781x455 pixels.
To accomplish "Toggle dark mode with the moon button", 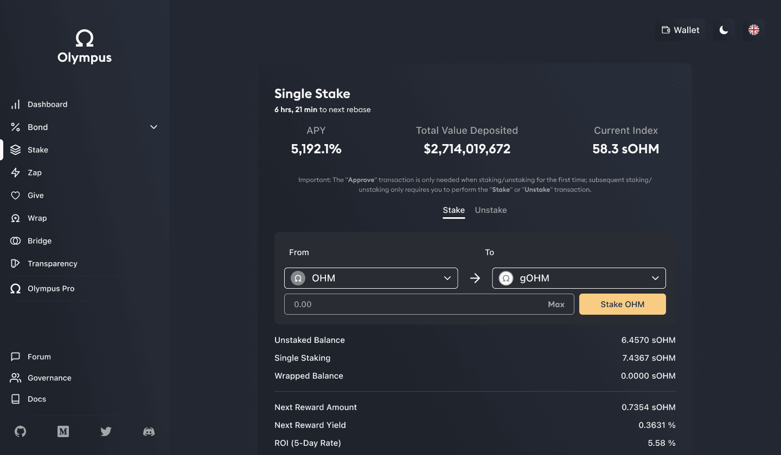I will click(724, 30).
